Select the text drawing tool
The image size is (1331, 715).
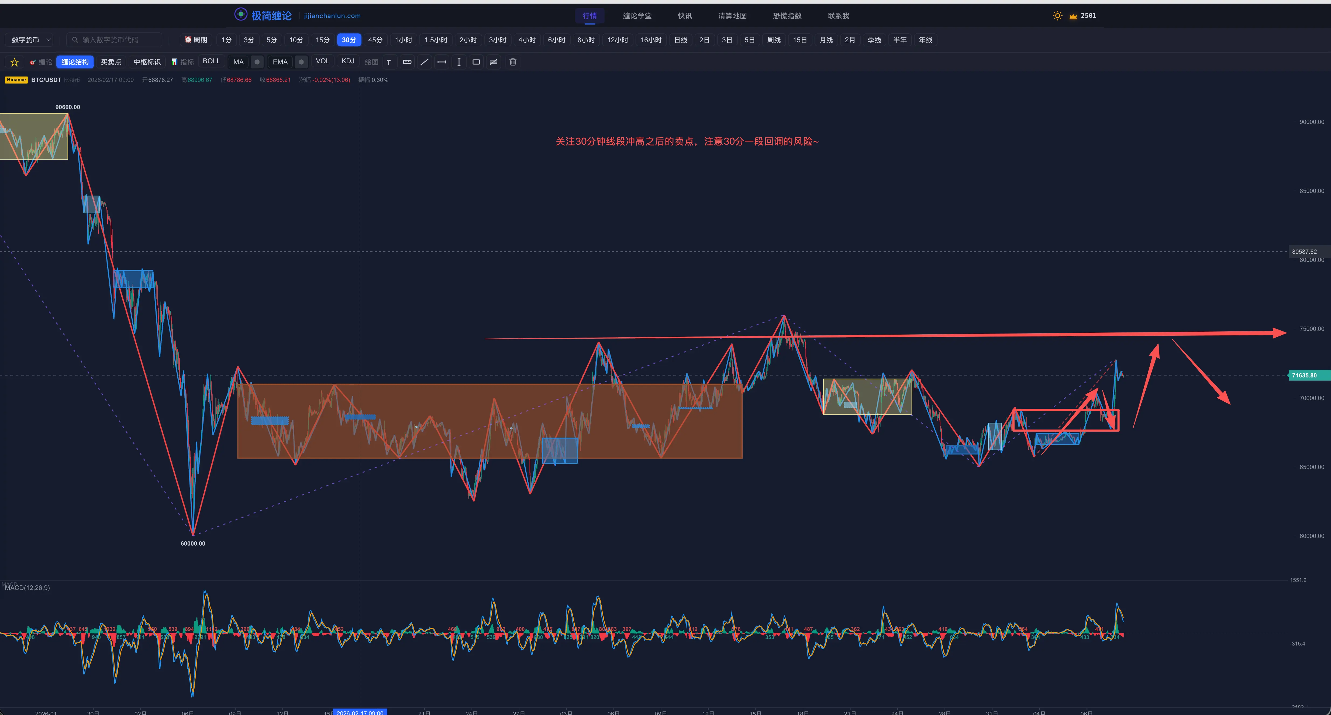(389, 62)
